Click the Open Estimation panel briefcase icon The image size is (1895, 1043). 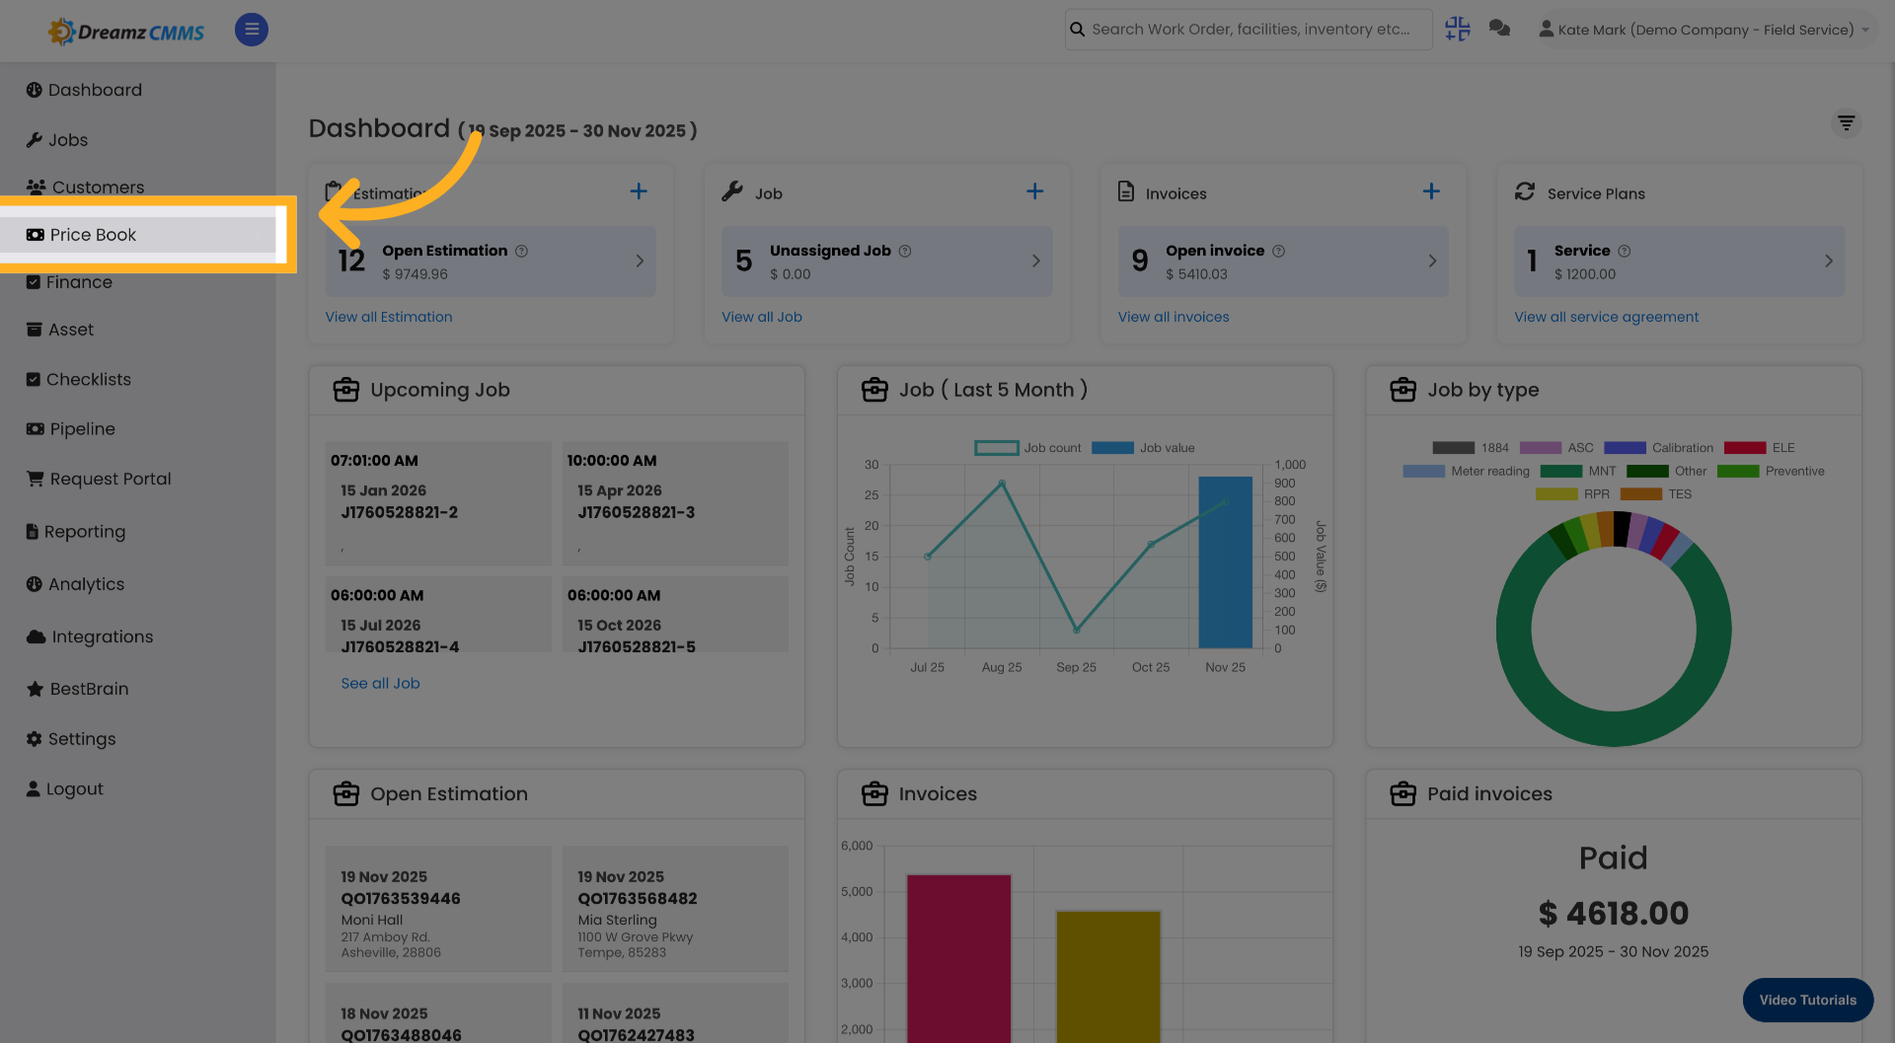click(346, 793)
